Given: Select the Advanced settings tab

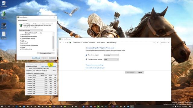Looking at the screenshot, I should point(22,20).
